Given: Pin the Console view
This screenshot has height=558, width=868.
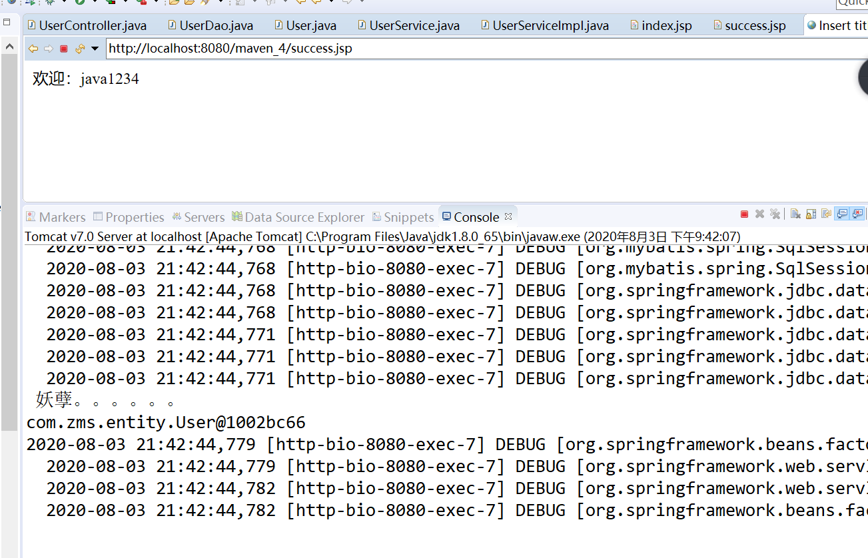Looking at the screenshot, I should 827,214.
